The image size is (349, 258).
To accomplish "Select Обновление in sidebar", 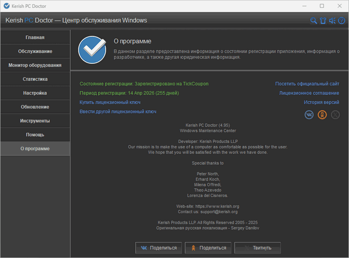I will click(35, 107).
